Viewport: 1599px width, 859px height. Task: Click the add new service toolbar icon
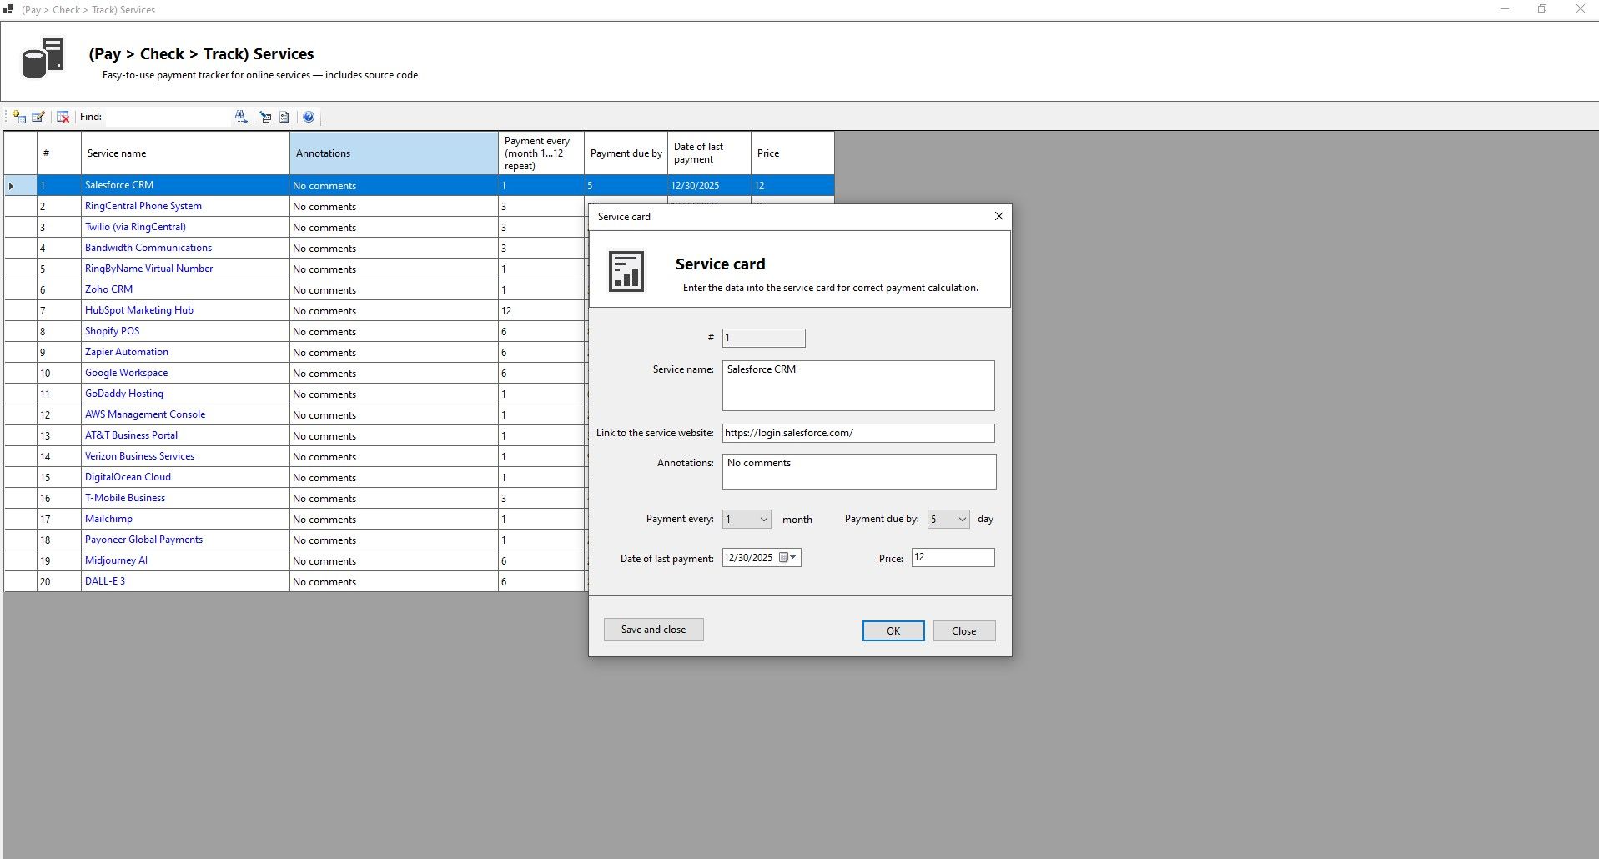19,118
